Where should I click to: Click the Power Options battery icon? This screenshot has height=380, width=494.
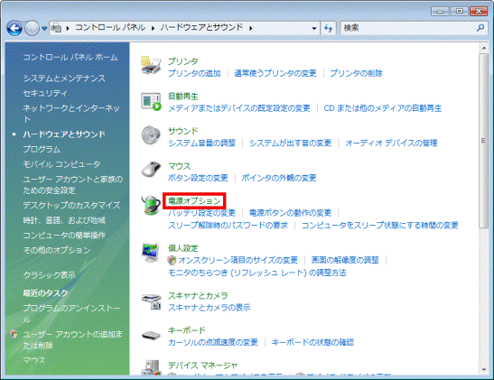[151, 205]
